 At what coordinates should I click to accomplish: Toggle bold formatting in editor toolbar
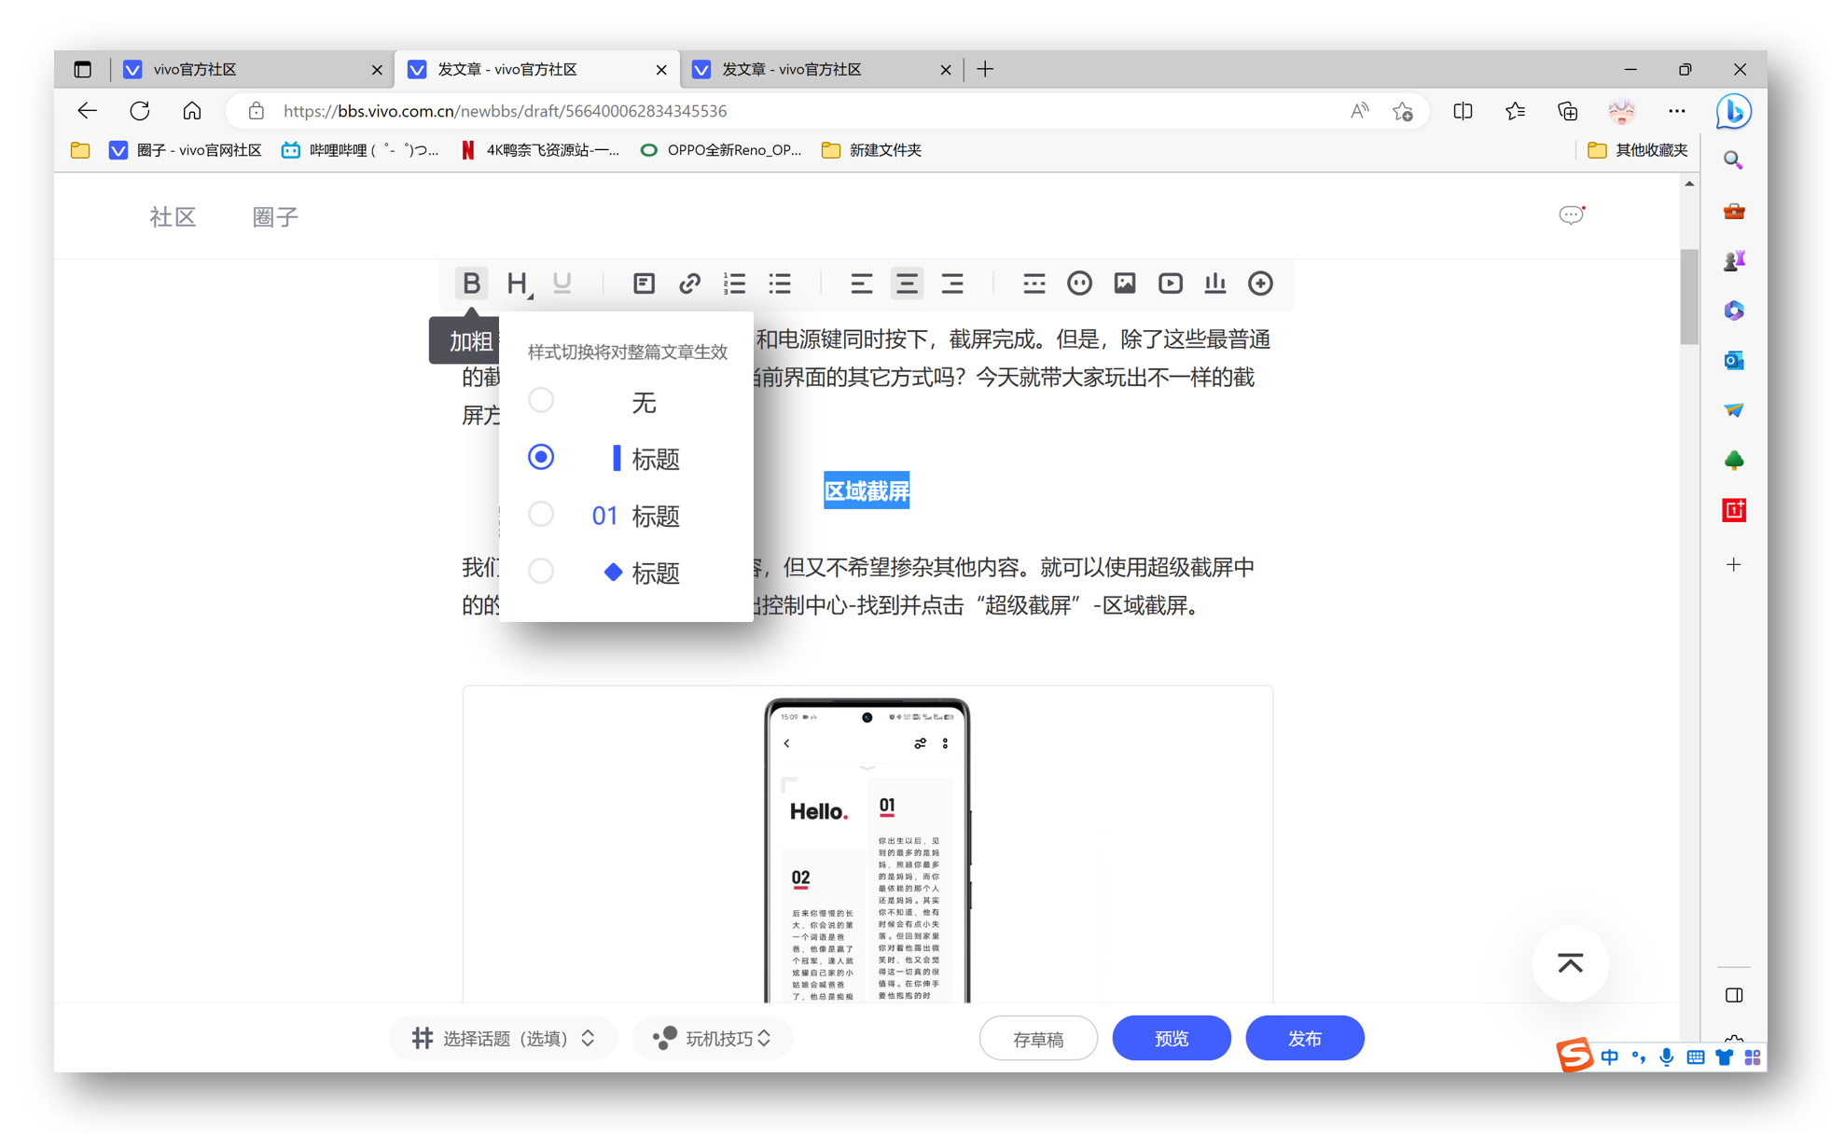coord(471,283)
